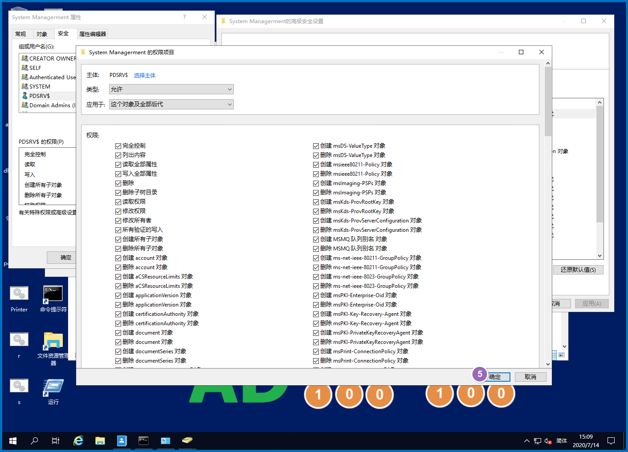Open taskbar search magnifier
This screenshot has width=628, height=452.
(34, 441)
